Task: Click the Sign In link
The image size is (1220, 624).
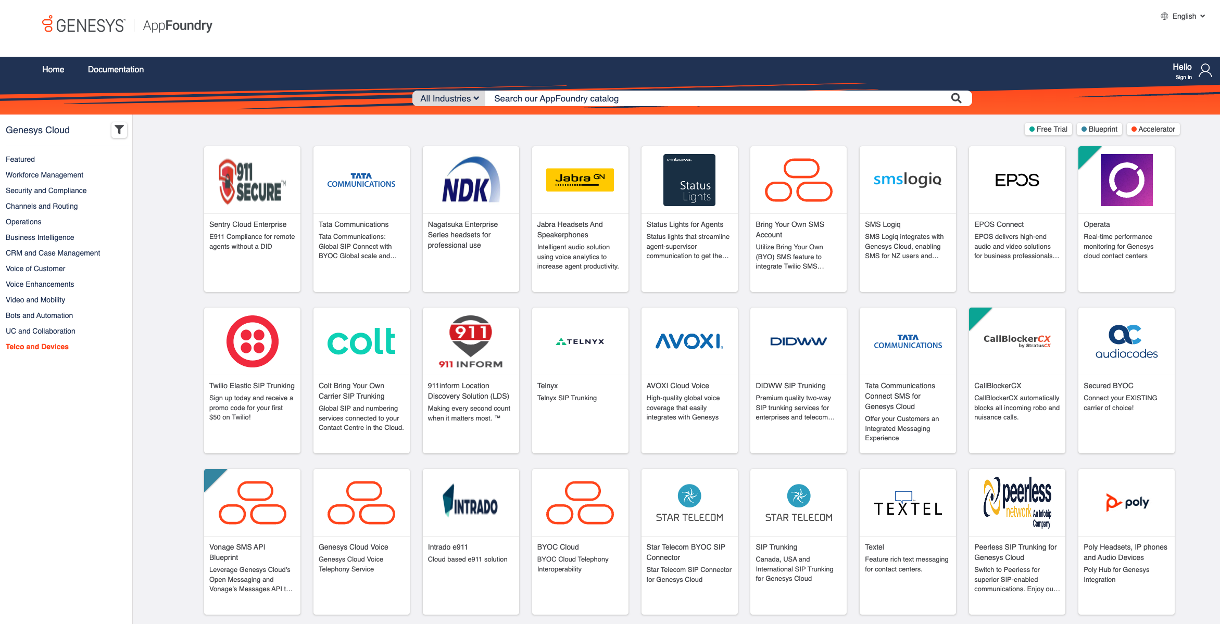Action: click(x=1183, y=78)
